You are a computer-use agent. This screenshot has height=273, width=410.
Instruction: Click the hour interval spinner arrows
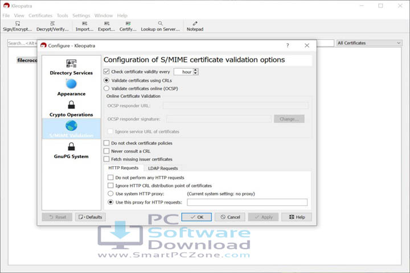[x=195, y=72]
